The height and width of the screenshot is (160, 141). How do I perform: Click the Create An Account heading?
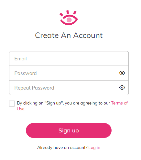tap(69, 35)
